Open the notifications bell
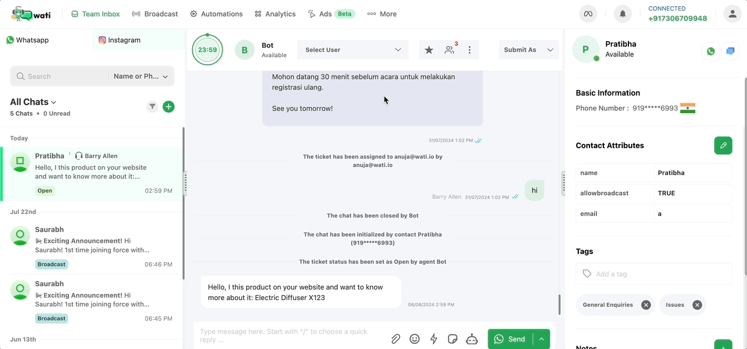The height and width of the screenshot is (349, 747). click(x=623, y=14)
